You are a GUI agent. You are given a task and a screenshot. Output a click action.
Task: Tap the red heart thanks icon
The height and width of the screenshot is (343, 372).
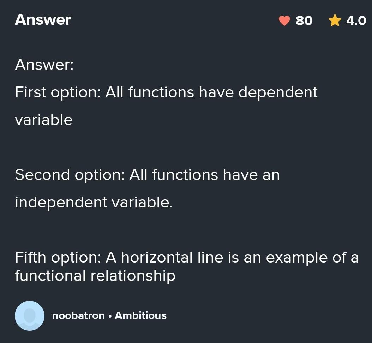(x=284, y=20)
